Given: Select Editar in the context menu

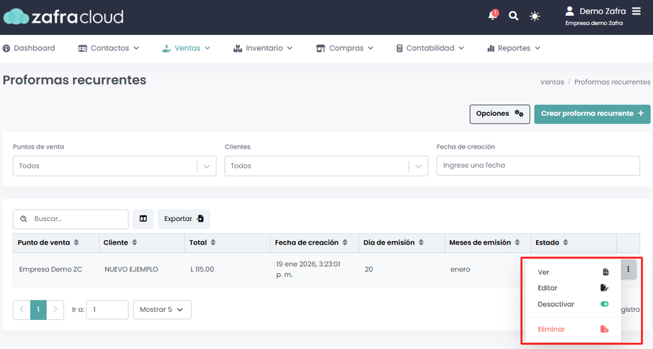Looking at the screenshot, I should pyautogui.click(x=573, y=288).
